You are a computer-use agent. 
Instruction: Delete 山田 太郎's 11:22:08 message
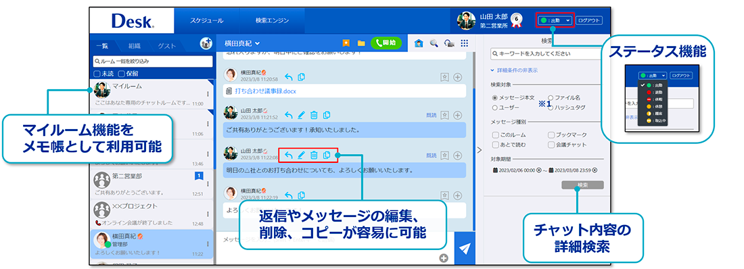point(314,155)
